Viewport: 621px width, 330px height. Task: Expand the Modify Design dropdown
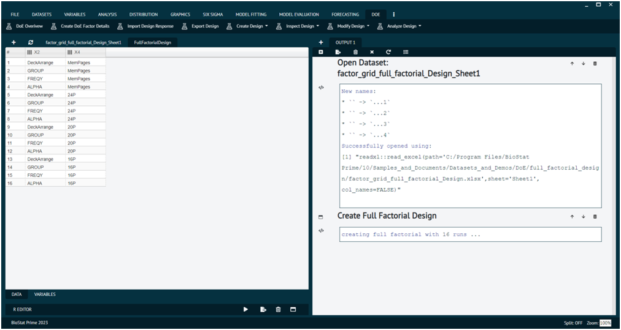[x=349, y=26]
